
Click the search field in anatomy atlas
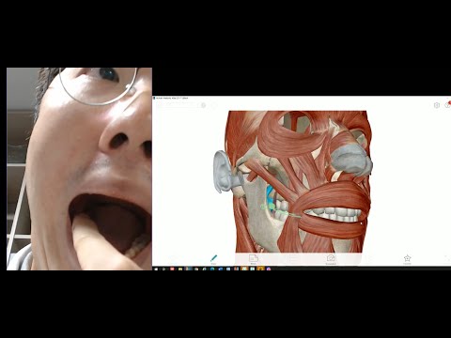178,105
